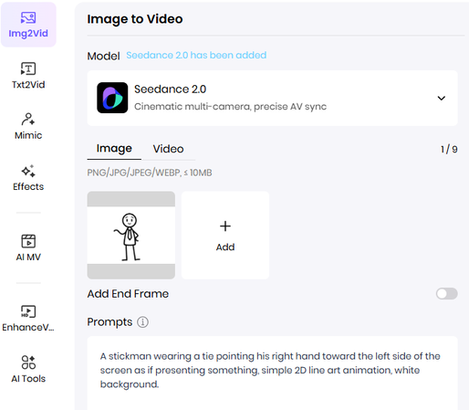
Task: Click the Add image button
Action: [x=225, y=236]
